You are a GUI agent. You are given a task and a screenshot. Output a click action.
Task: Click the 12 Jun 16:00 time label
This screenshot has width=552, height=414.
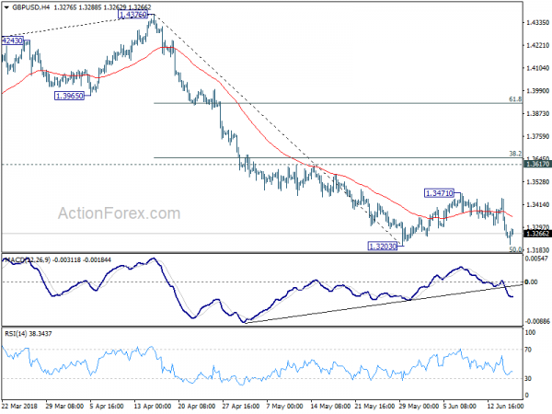505,406
